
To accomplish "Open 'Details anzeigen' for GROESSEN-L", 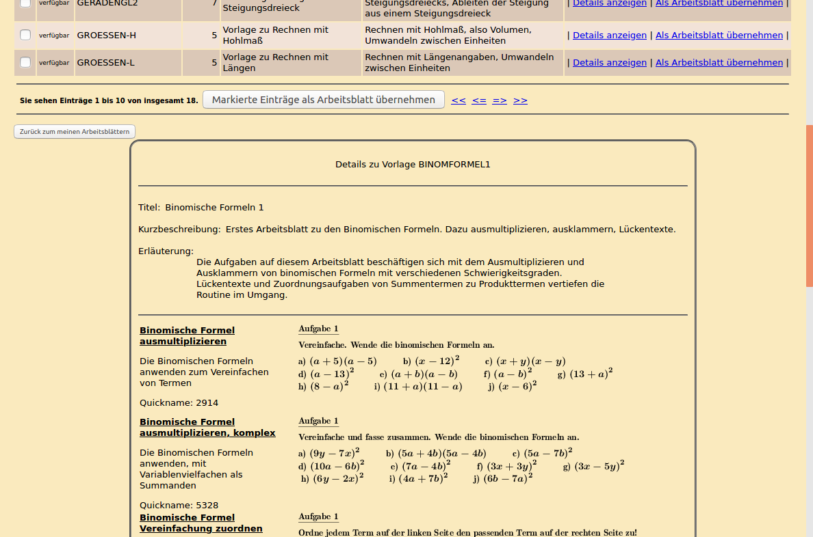I will point(609,63).
